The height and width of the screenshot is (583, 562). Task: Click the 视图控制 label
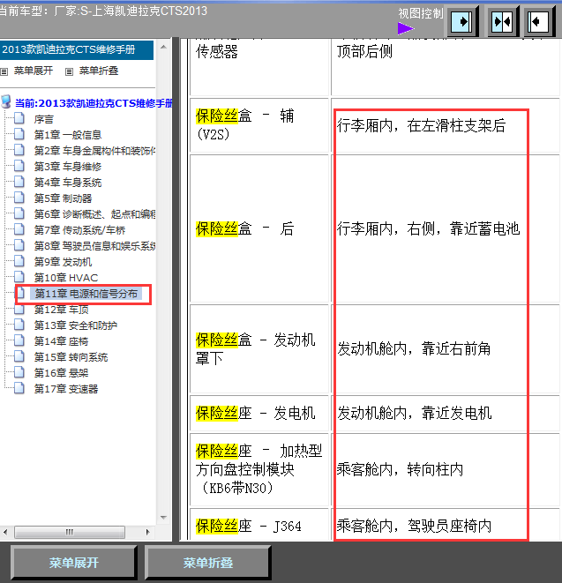tap(421, 13)
